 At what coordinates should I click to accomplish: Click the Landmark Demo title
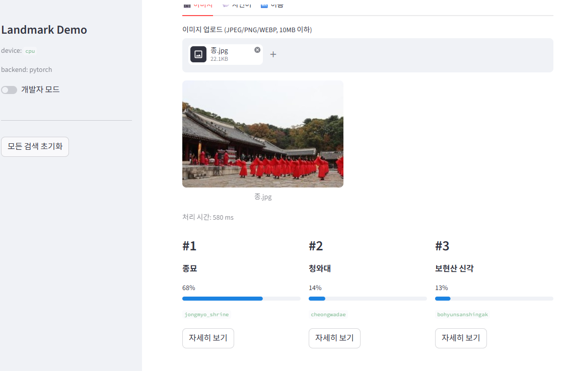pyautogui.click(x=44, y=30)
